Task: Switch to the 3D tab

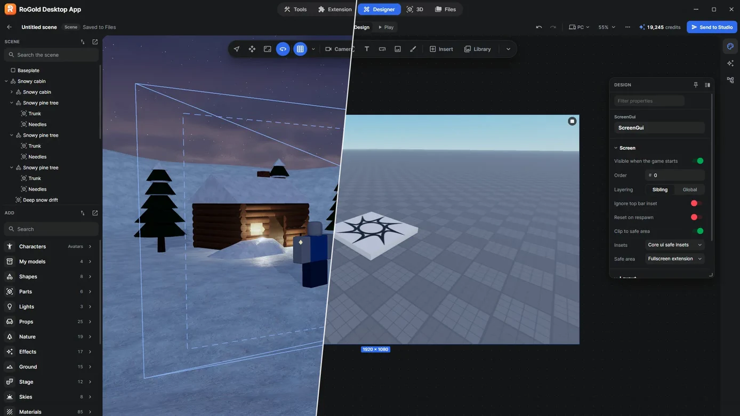Action: tap(415, 9)
